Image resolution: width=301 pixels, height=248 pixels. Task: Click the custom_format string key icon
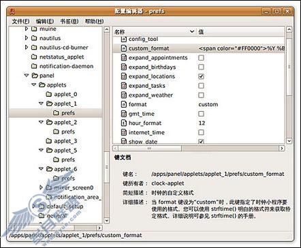click(124, 48)
